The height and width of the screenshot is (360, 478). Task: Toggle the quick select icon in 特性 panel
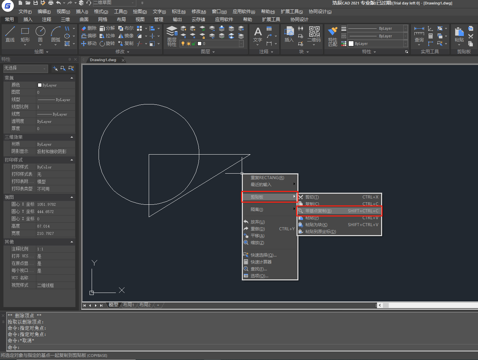tap(71, 68)
